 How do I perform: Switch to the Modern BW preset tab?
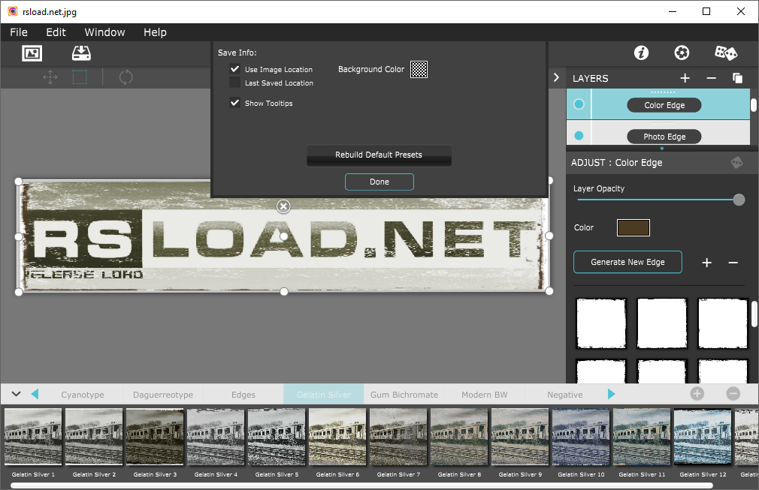click(485, 394)
